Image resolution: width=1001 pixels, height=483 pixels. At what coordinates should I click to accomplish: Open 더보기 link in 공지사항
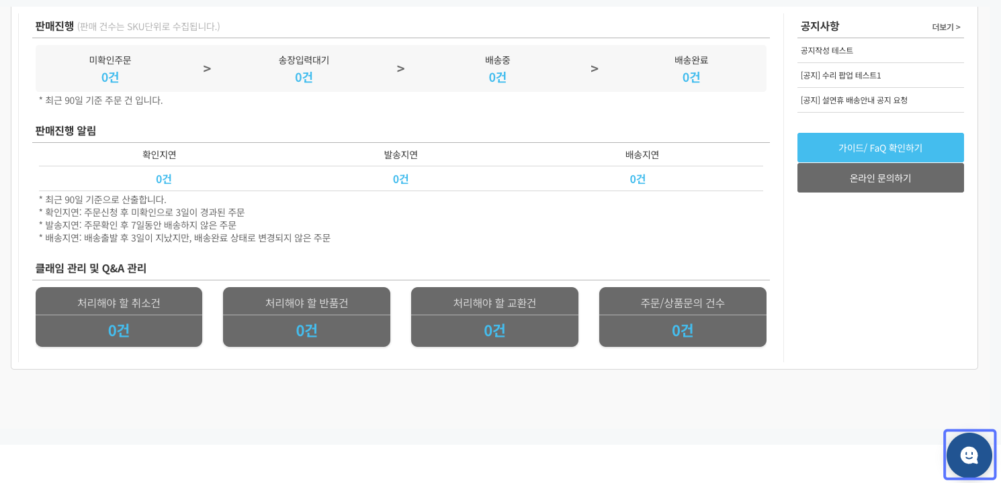(x=946, y=27)
